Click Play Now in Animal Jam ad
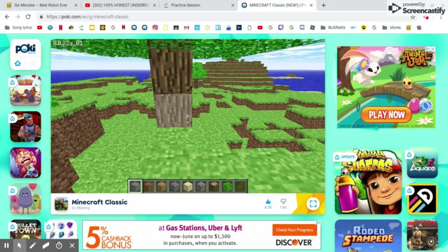This screenshot has width=448, height=252. (386, 115)
